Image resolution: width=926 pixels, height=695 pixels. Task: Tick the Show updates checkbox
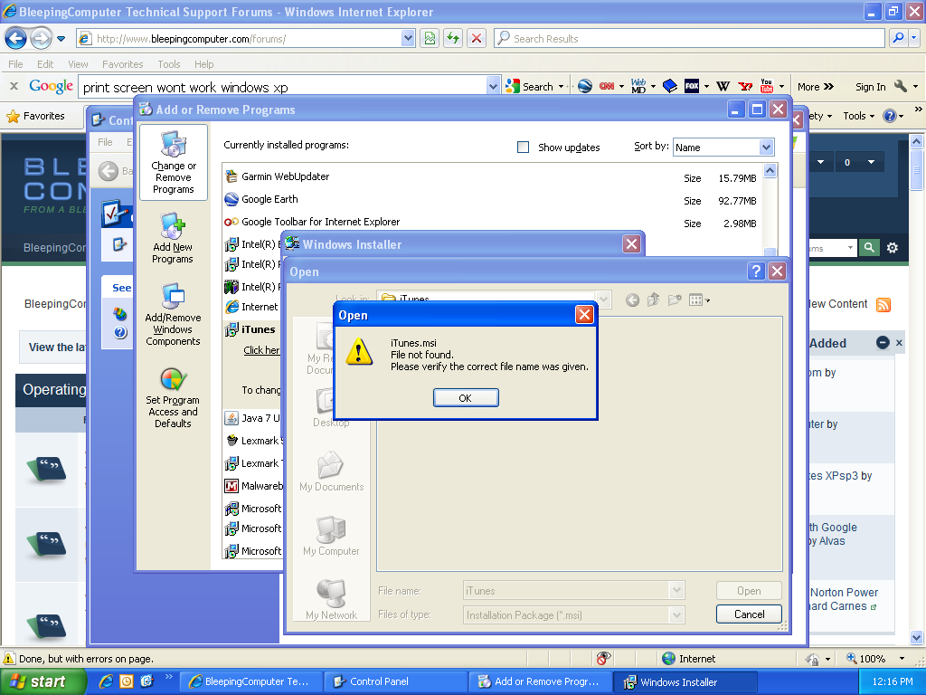[x=524, y=148]
